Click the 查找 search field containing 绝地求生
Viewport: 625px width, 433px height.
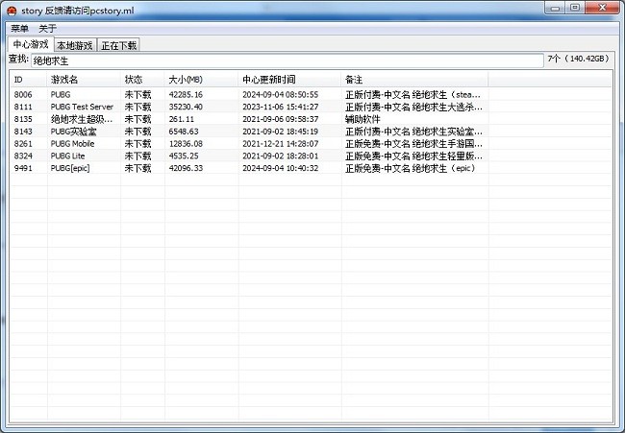click(x=286, y=60)
